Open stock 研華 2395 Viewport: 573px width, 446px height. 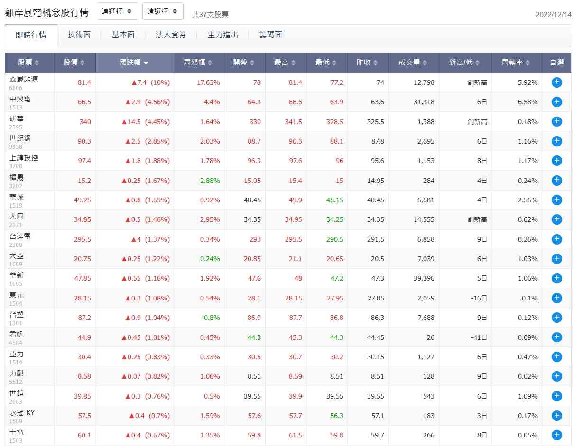pos(17,122)
